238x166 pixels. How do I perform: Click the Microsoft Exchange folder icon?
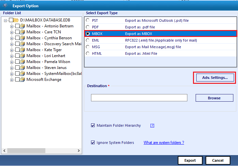(x=22, y=80)
